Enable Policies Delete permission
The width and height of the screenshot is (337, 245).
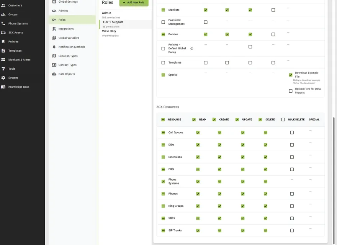point(273,34)
